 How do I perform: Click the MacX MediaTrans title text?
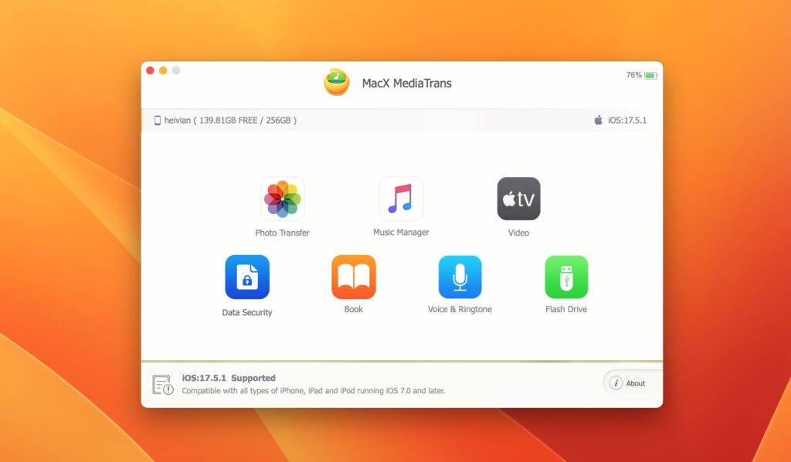408,83
